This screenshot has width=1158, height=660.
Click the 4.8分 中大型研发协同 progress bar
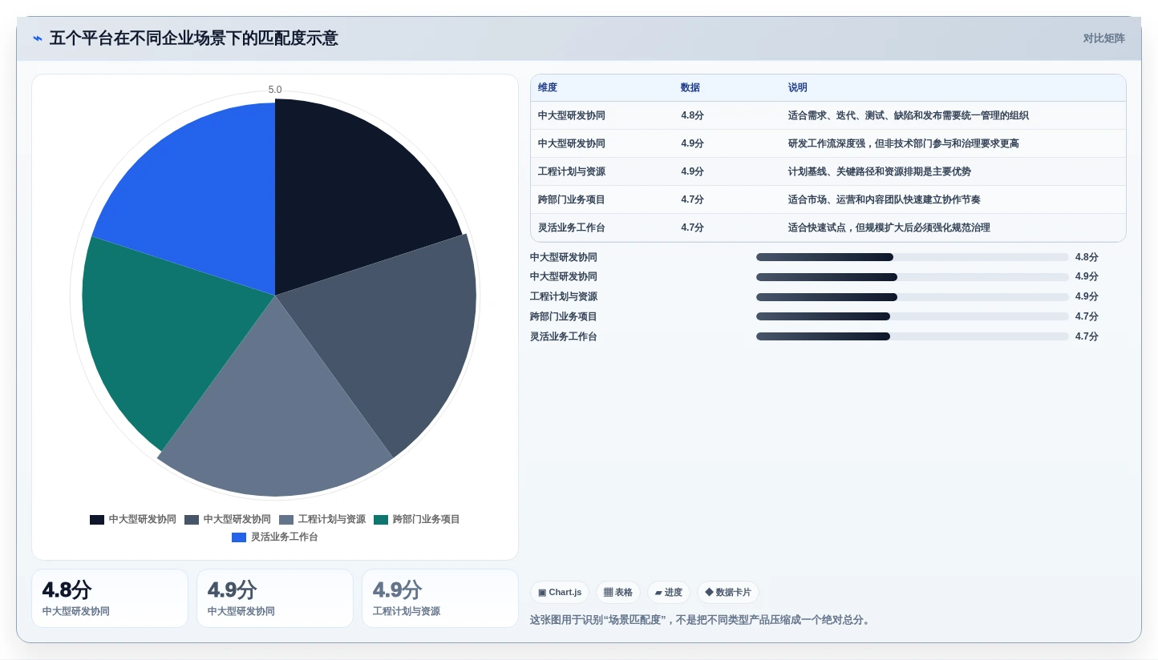[913, 257]
